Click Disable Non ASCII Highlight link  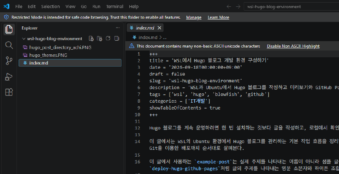tap(293, 46)
